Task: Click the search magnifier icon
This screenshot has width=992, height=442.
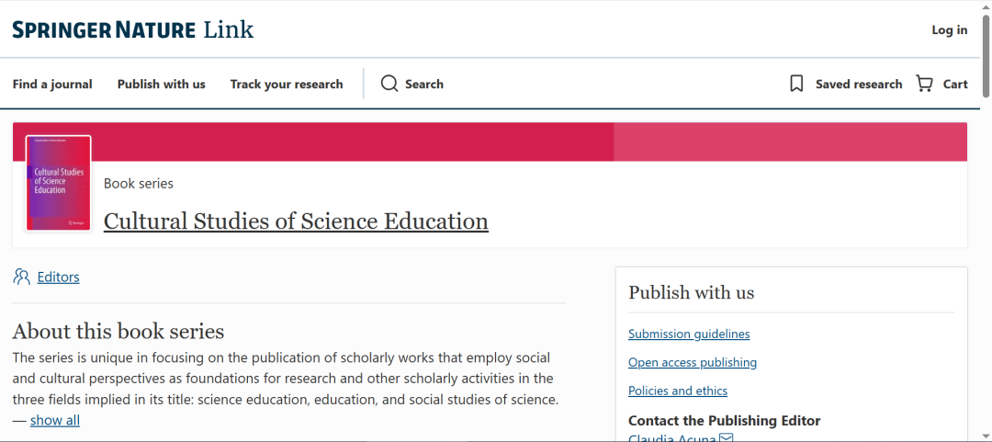Action: point(389,84)
